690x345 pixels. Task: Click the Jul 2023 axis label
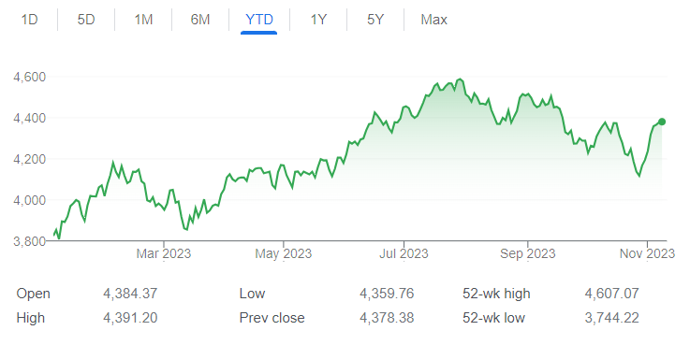click(x=404, y=253)
